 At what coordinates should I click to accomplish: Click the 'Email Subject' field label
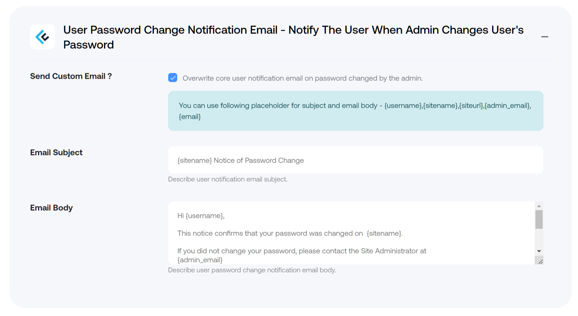coord(56,153)
